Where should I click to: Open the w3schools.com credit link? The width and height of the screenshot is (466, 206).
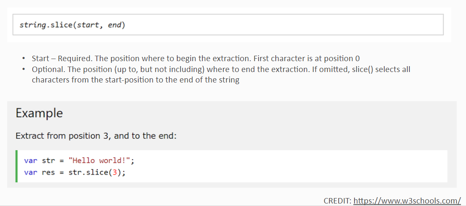click(x=407, y=201)
